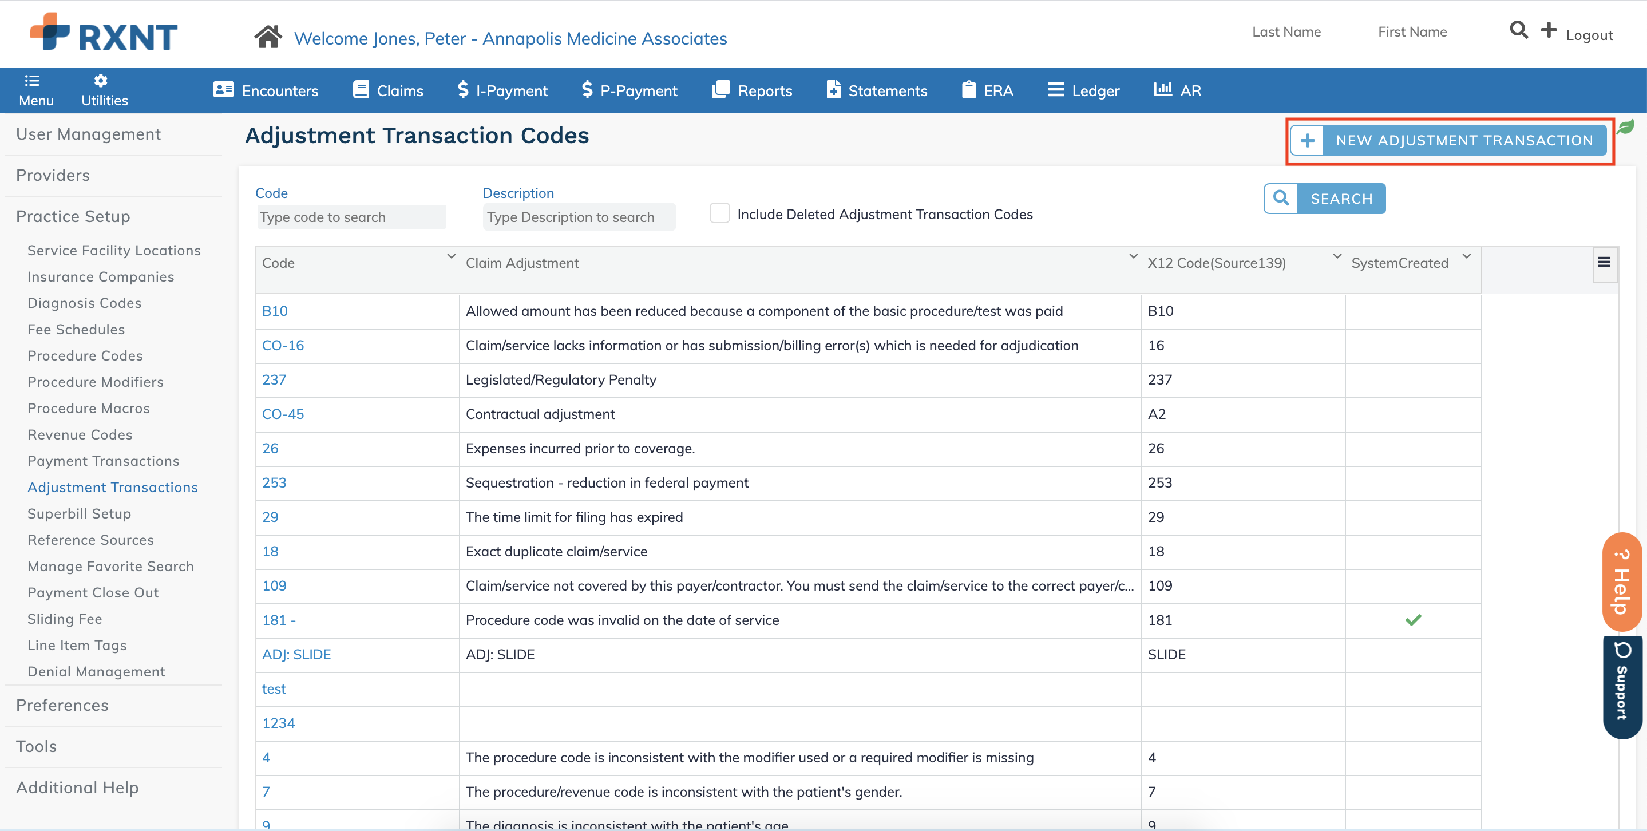Open Payment Transactions page
The image size is (1647, 831).
pyautogui.click(x=104, y=461)
